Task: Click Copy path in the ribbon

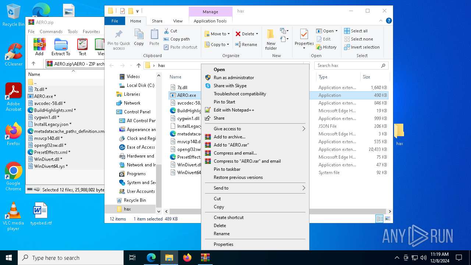Action: (x=177, y=39)
